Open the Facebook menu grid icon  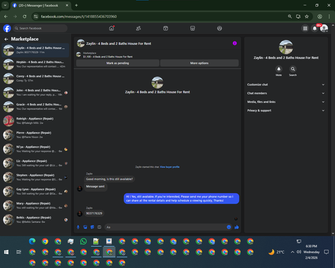(x=305, y=28)
